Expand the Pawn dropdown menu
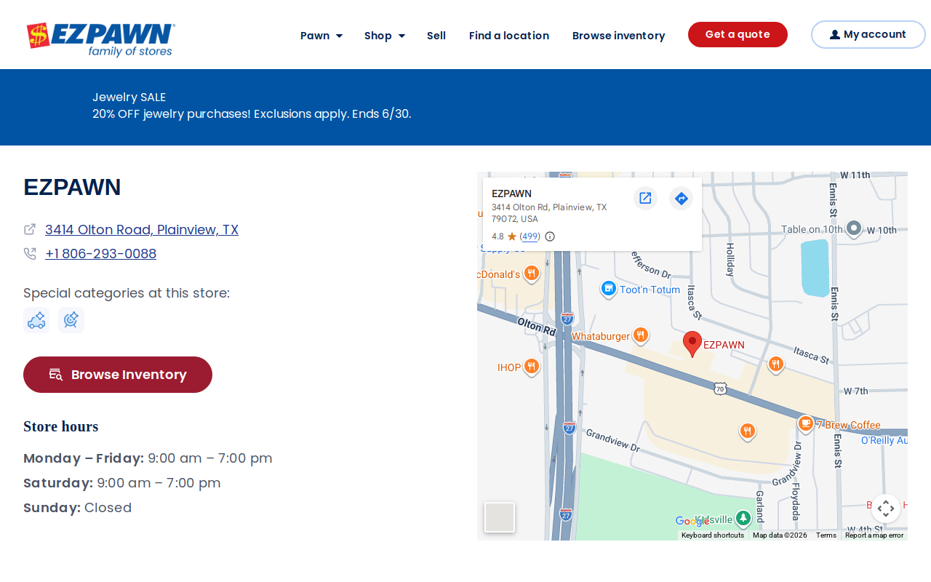 coord(321,36)
